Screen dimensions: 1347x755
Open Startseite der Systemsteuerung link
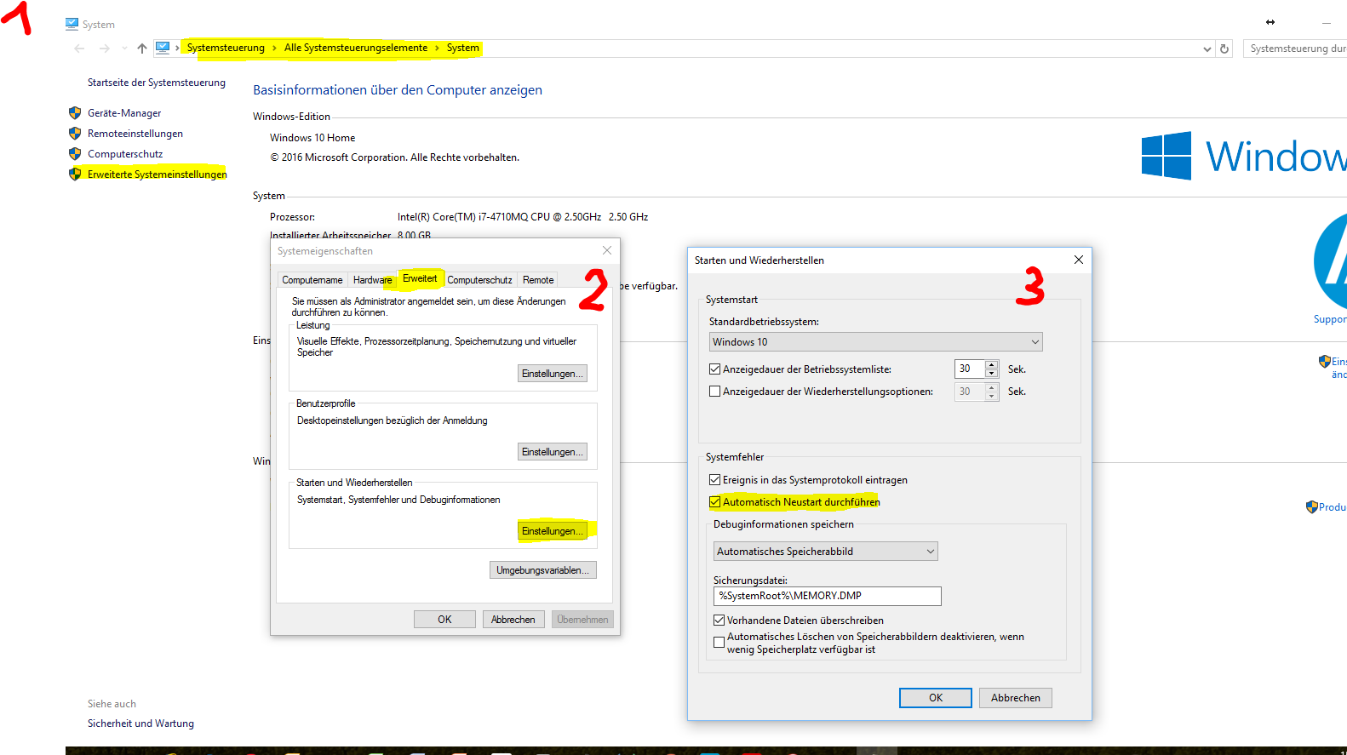(x=157, y=83)
